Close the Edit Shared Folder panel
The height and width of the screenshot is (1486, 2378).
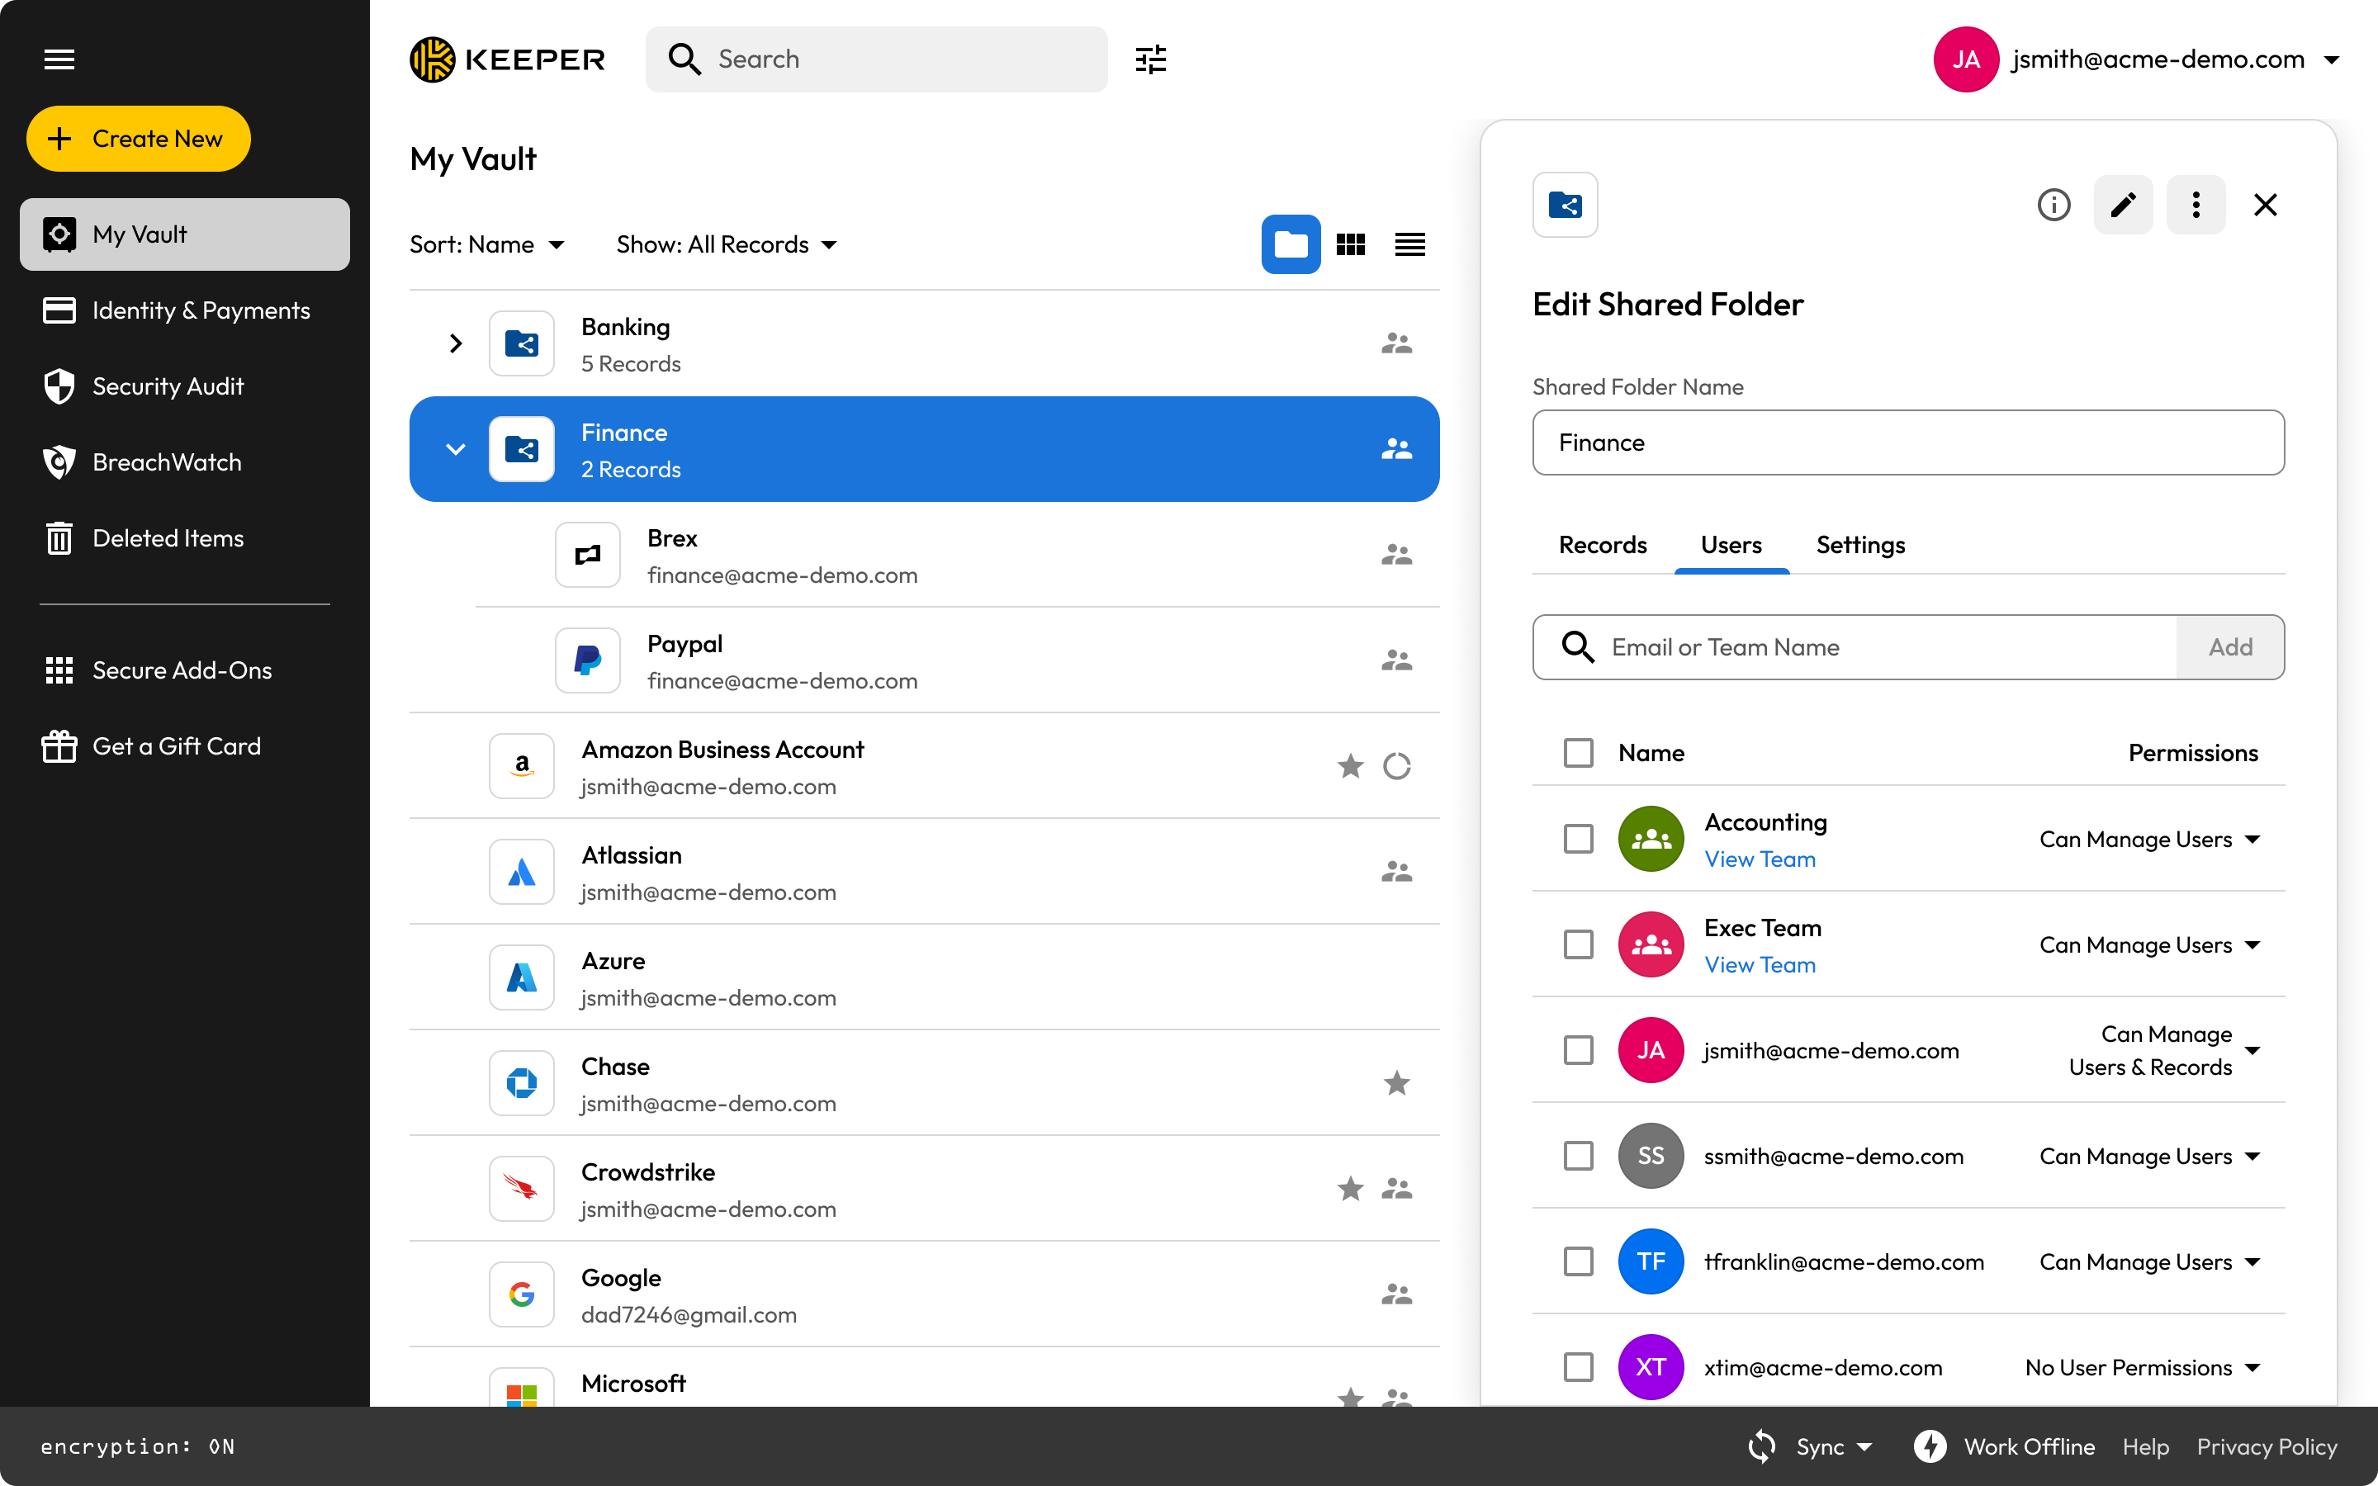2265,205
